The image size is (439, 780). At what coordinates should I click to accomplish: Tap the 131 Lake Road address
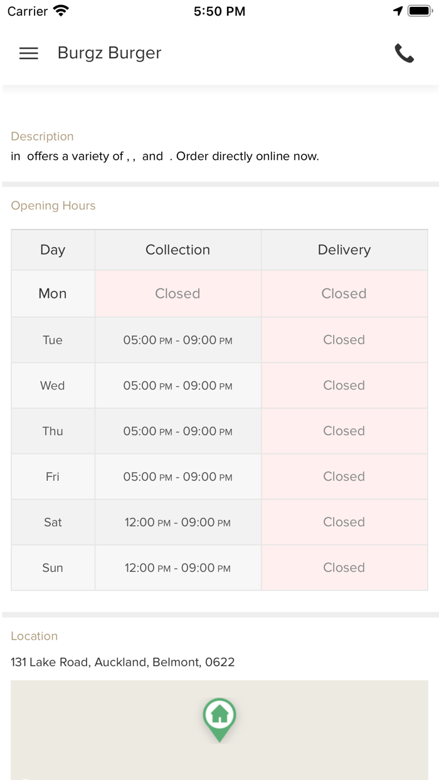[123, 662]
